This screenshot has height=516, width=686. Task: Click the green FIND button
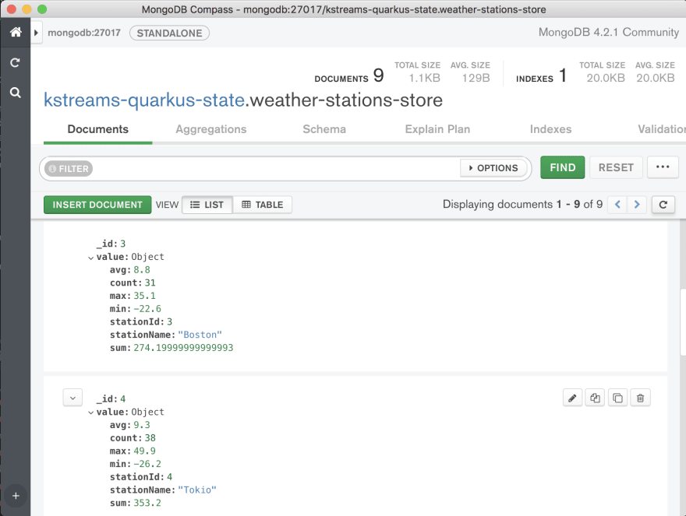point(563,167)
